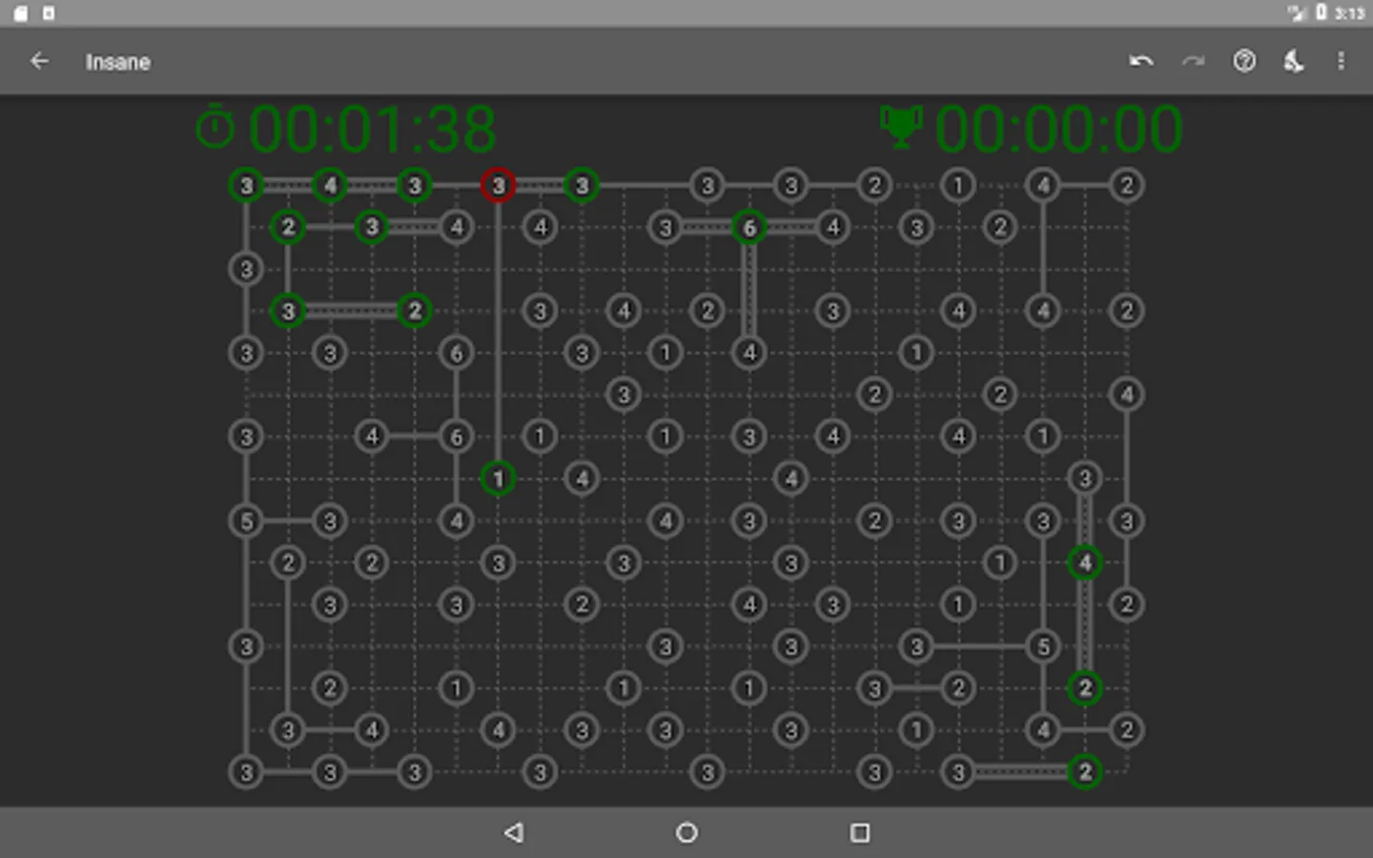This screenshot has width=1373, height=858.
Task: Tap the Android back navigation triangle
Action: 514,832
